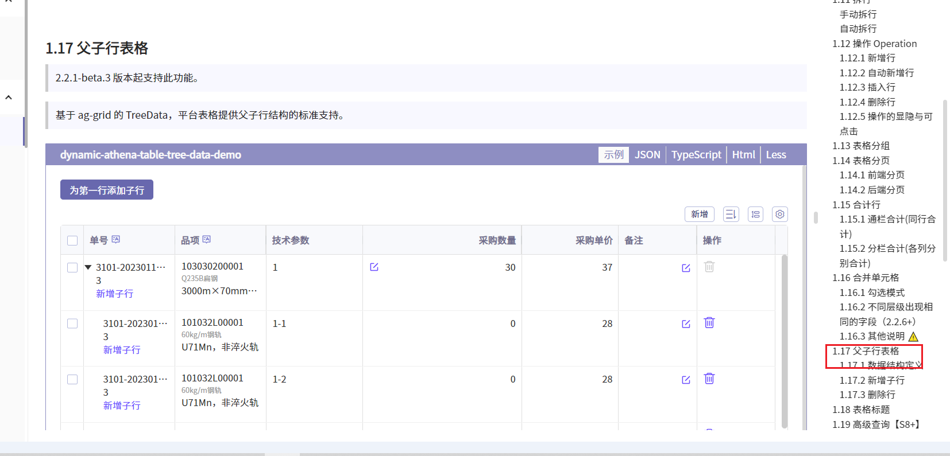Check the checkbox of row 1-2
This screenshot has width=950, height=456.
(72, 379)
